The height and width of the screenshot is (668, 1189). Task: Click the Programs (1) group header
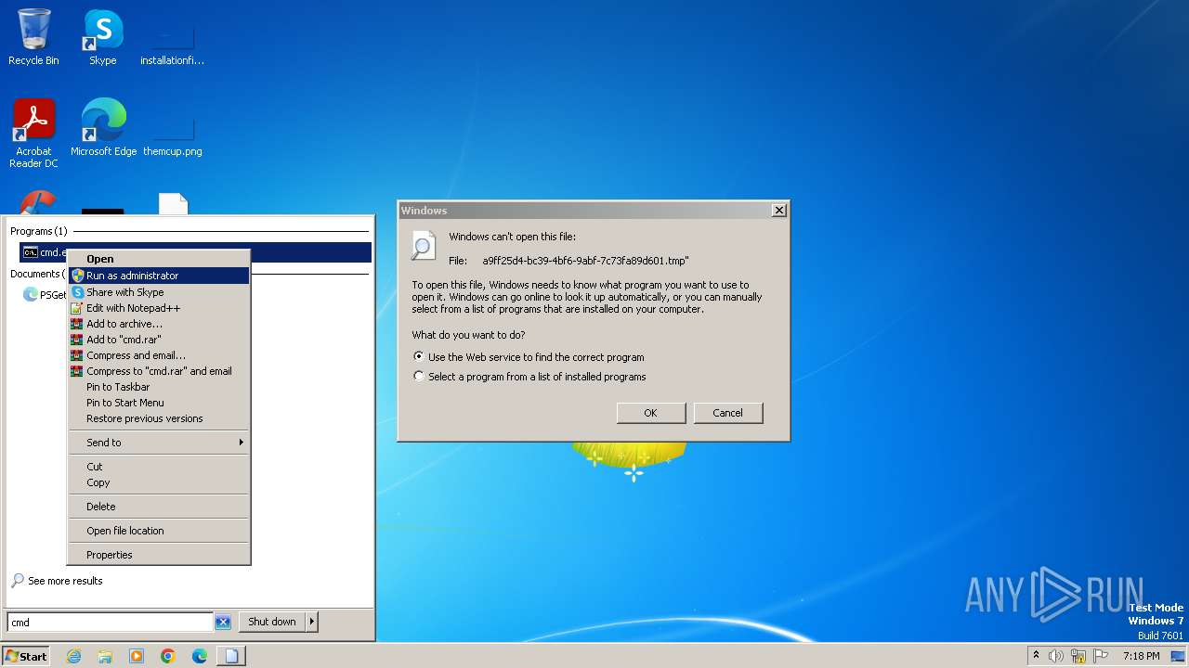tap(39, 231)
